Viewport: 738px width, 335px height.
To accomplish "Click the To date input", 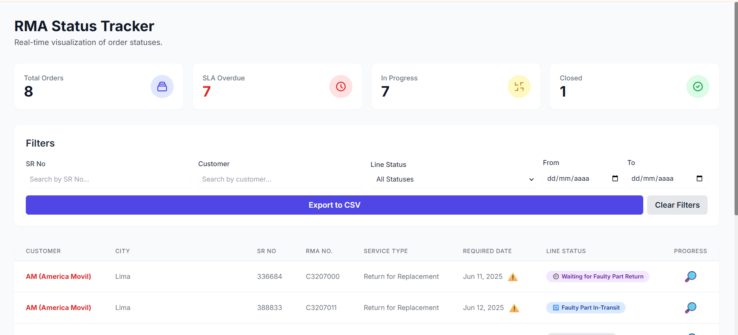I will (667, 178).
